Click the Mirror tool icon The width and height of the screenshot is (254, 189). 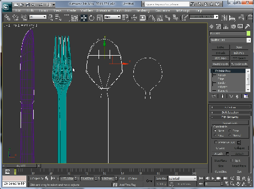pos(224,17)
